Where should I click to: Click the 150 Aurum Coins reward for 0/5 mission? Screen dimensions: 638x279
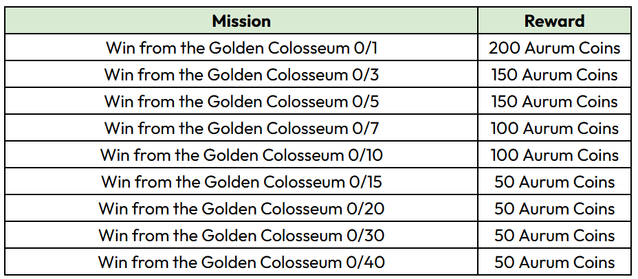(x=554, y=102)
